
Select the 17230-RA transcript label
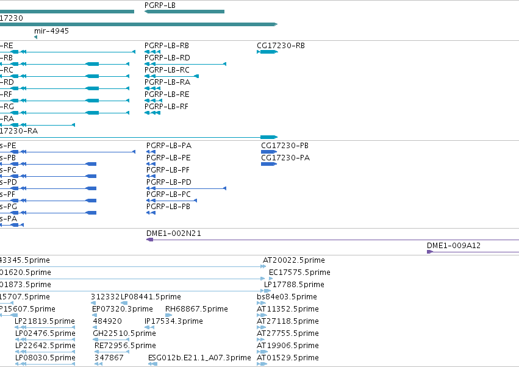point(19,131)
